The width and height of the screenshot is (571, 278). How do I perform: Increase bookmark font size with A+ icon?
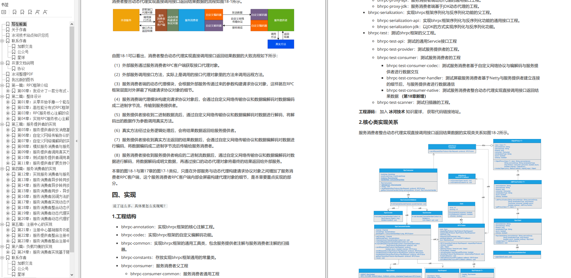coord(37,12)
